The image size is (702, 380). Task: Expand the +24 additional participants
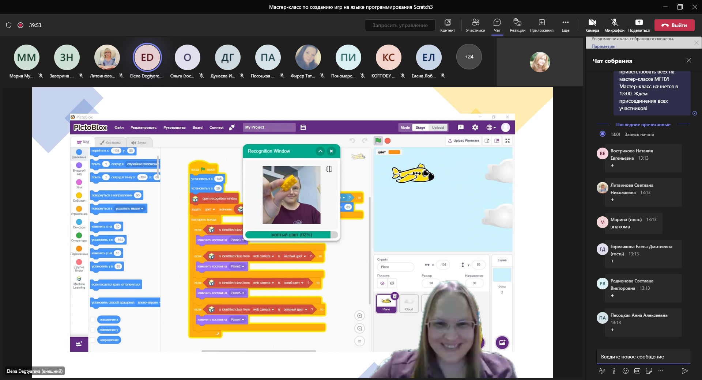coord(469,57)
